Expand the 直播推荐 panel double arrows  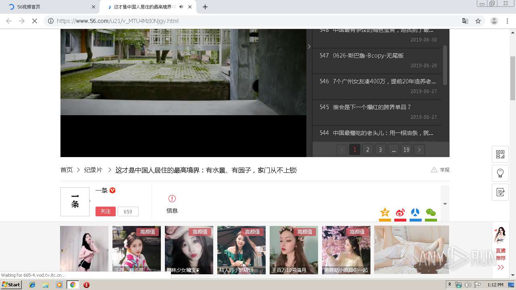click(501, 267)
